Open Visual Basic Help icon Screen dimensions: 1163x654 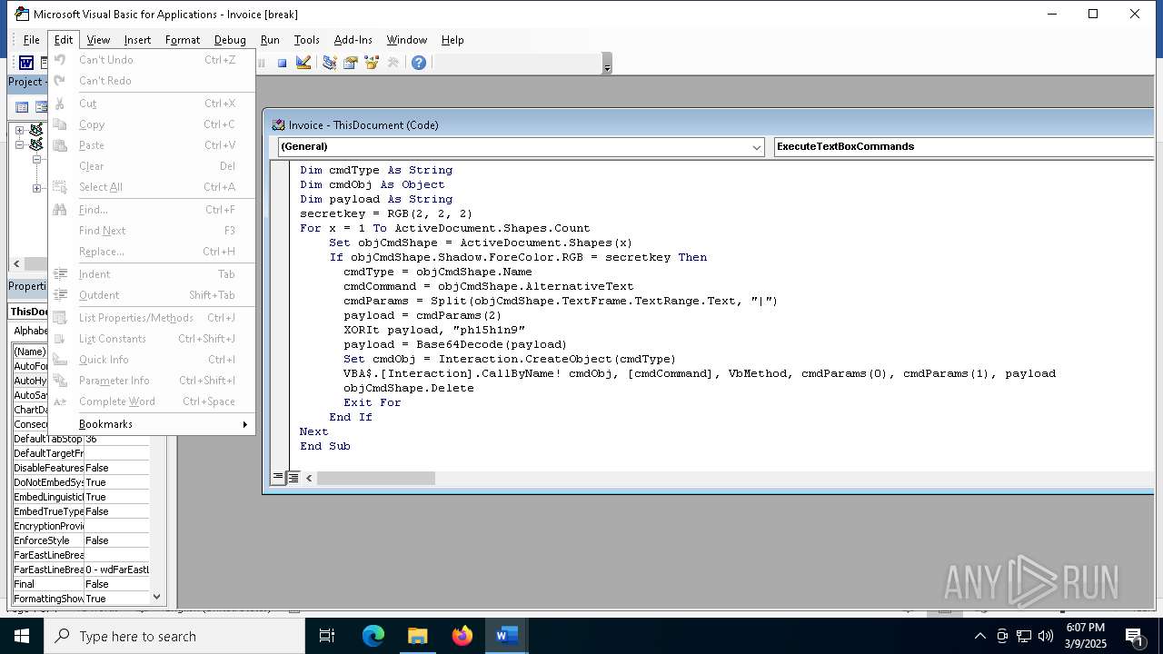tap(419, 63)
